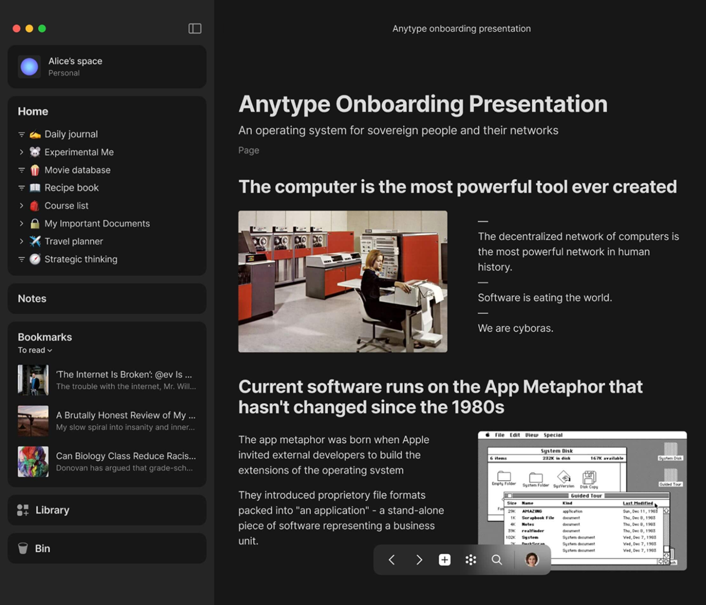Click the 'Page' type label
Screen dimensions: 706x605
point(248,150)
